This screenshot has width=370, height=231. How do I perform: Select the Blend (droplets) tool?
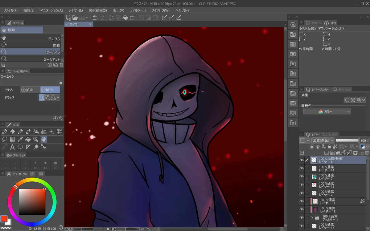tap(44, 132)
